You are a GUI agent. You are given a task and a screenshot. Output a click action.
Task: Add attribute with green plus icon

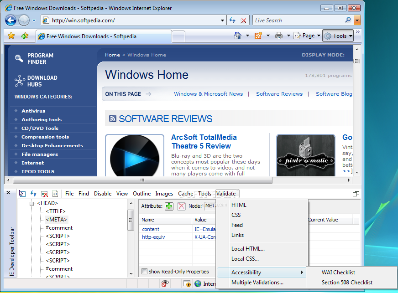(x=169, y=206)
